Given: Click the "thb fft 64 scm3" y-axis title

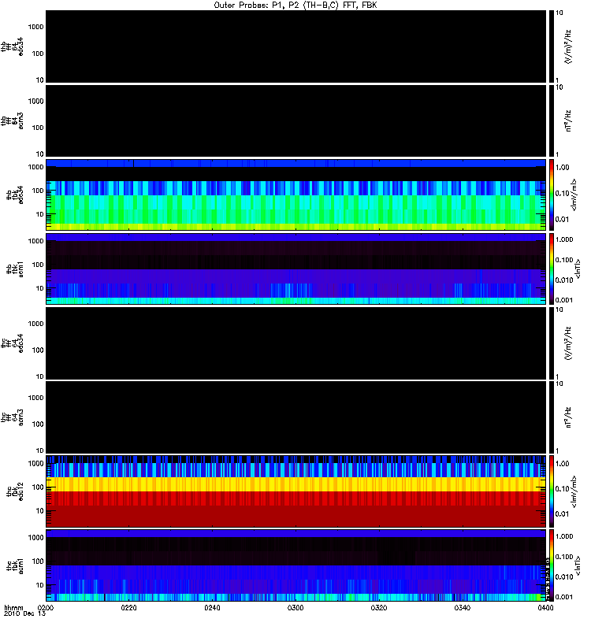Looking at the screenshot, I should click(12, 121).
